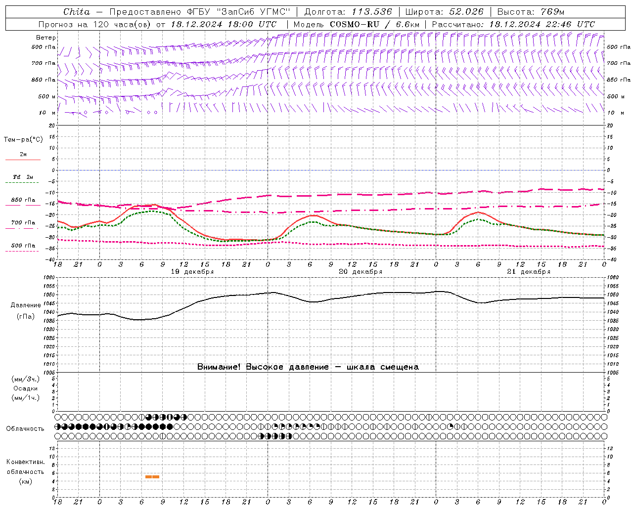
Task: Click forecast start "18.12.2024 18:00 UTC"
Action: pos(224,24)
